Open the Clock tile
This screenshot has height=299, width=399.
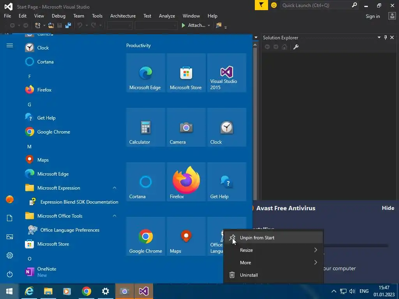click(227, 127)
